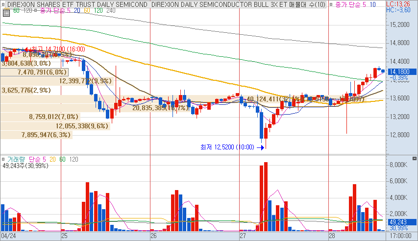Image resolution: width=418 pixels, height=241 pixels.
Task: Click the square marker before the 5 10 legend
Action: [331, 4]
